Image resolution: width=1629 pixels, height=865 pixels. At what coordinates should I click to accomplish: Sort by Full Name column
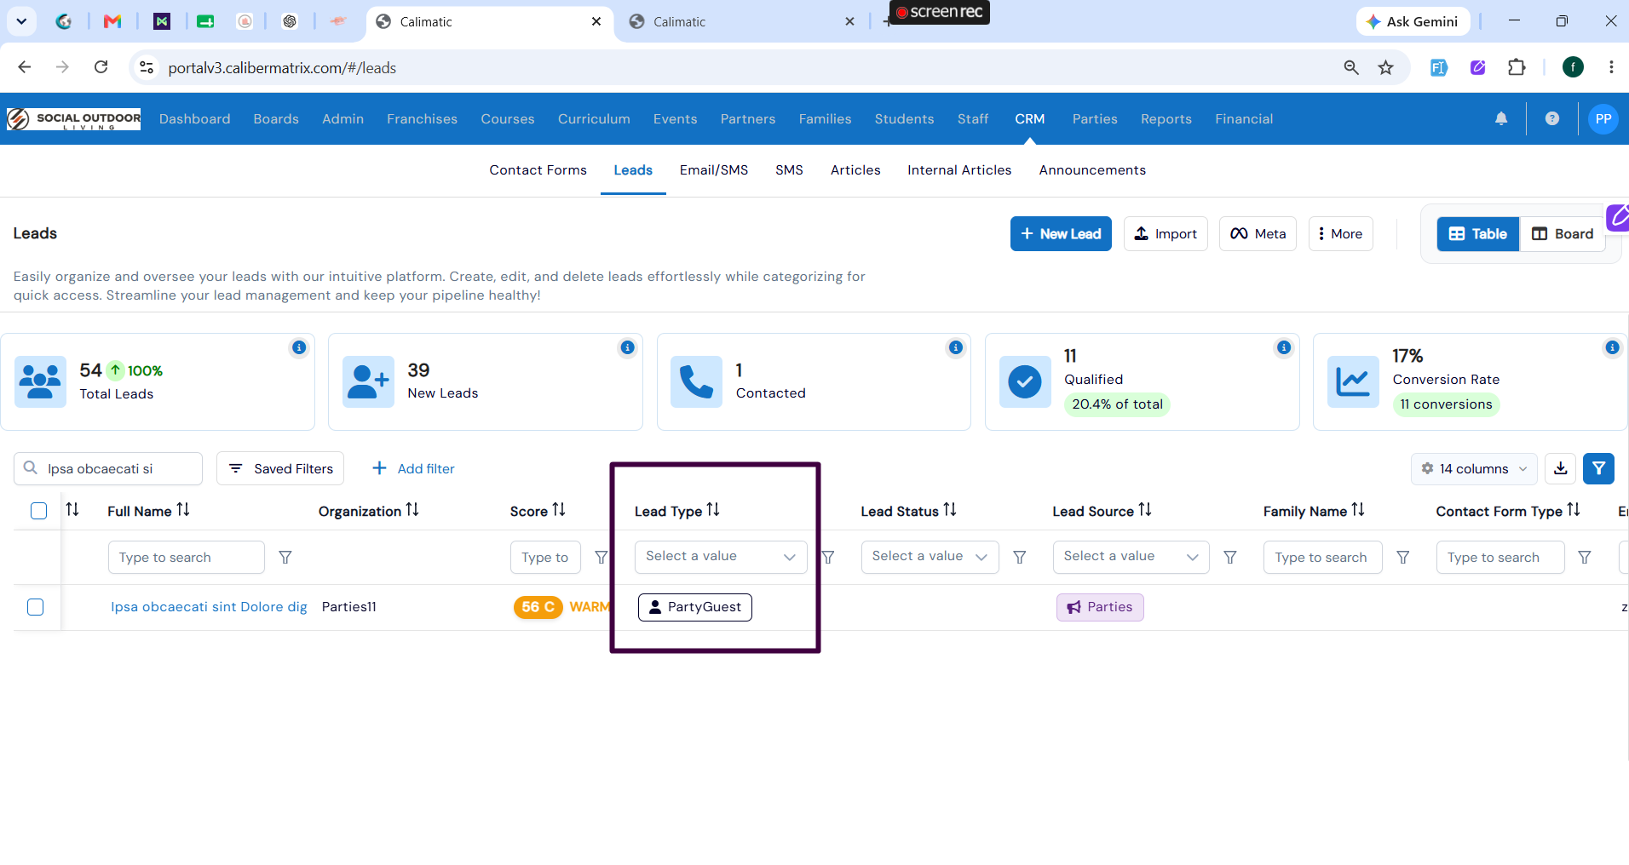183,510
